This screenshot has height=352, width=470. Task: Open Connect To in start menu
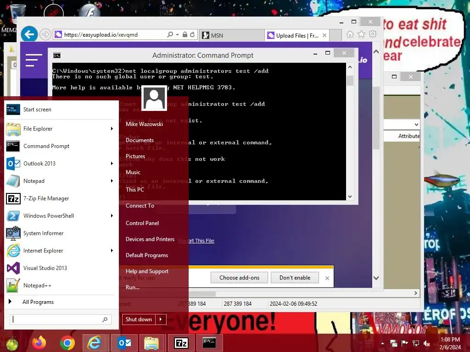tap(140, 206)
